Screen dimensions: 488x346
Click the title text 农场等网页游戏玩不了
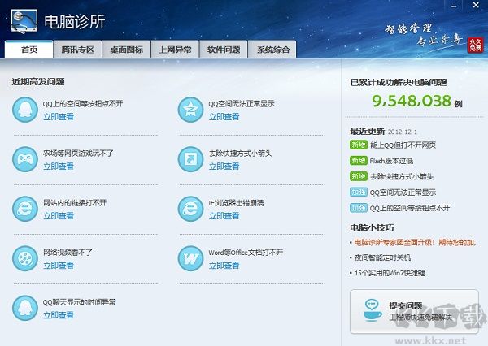(x=78, y=154)
